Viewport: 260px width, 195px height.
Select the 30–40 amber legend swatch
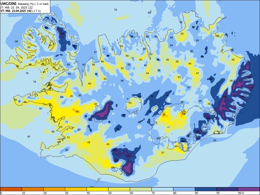coord(76,189)
